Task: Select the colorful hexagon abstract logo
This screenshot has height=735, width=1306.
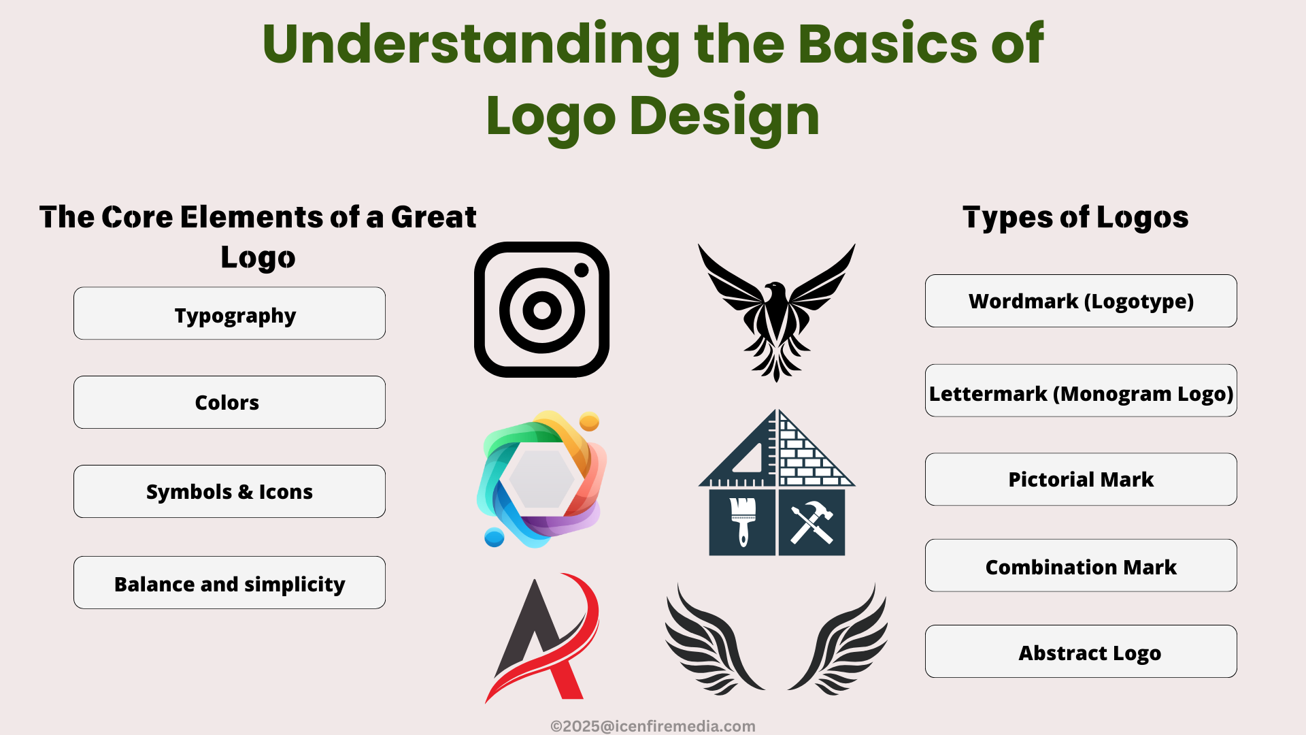Action: [x=541, y=479]
